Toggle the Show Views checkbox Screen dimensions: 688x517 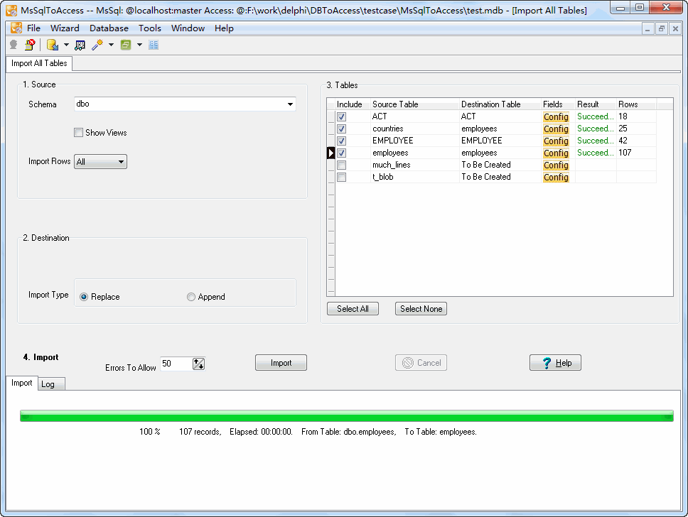[x=79, y=133]
